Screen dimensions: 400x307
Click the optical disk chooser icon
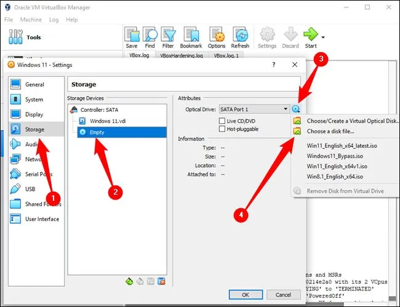click(x=297, y=109)
